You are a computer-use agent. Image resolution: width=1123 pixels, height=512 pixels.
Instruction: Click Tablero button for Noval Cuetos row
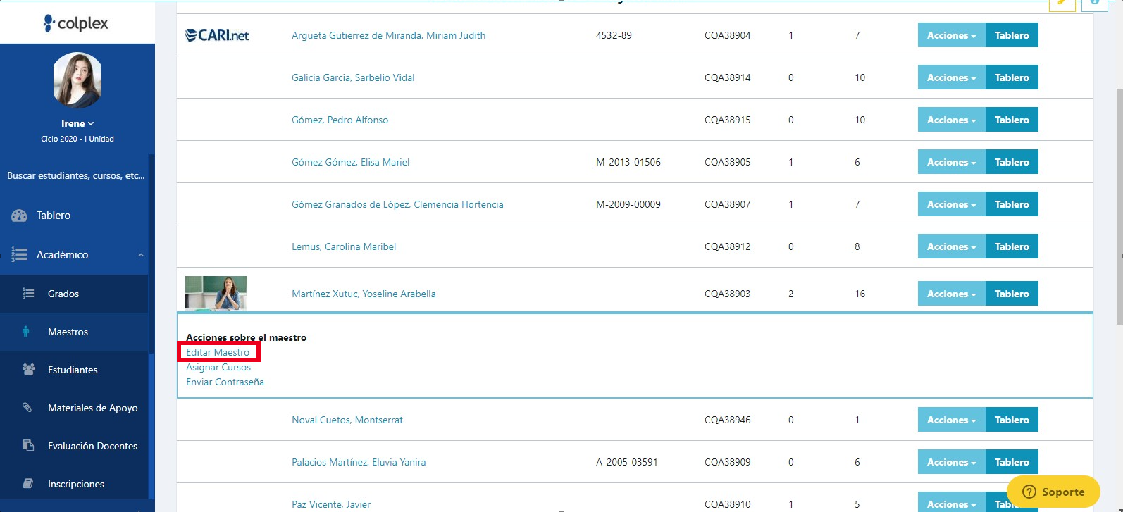[1012, 420]
